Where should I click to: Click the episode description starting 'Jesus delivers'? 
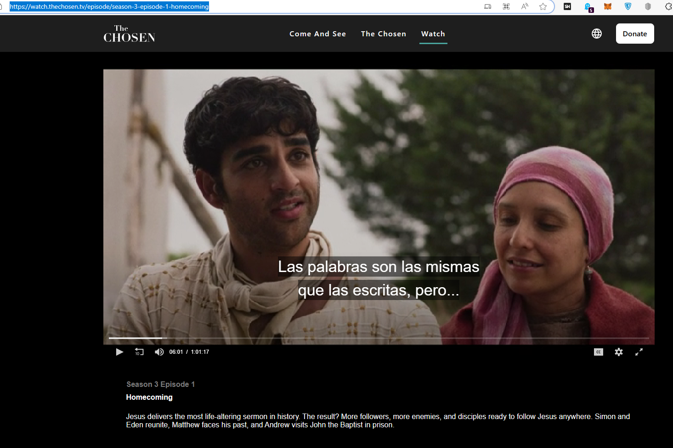point(378,420)
